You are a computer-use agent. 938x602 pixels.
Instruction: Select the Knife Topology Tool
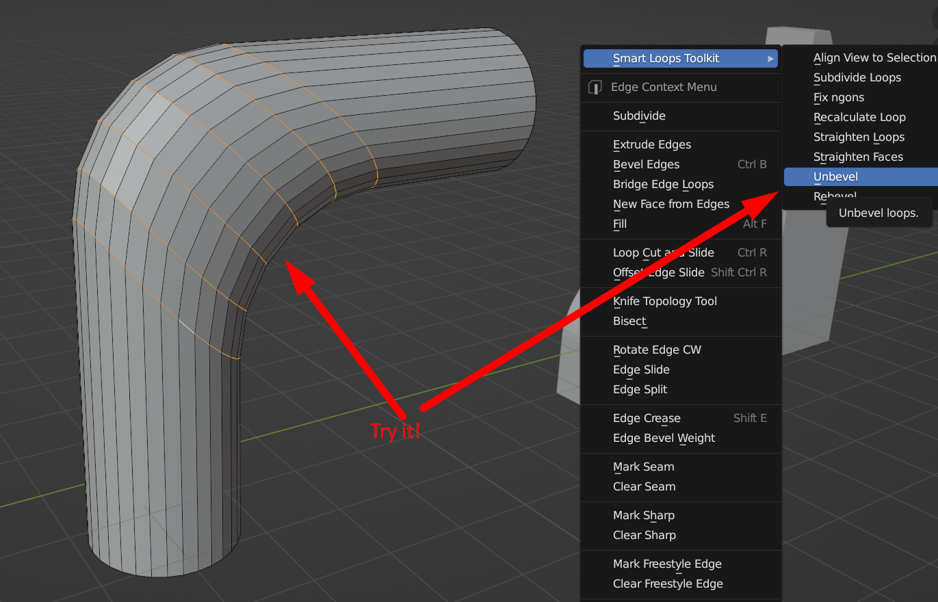click(665, 301)
